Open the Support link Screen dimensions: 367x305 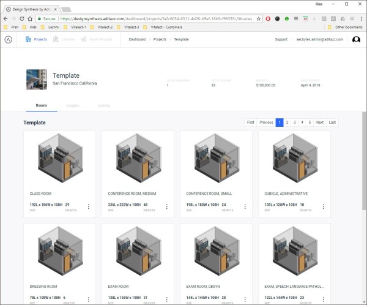click(281, 39)
